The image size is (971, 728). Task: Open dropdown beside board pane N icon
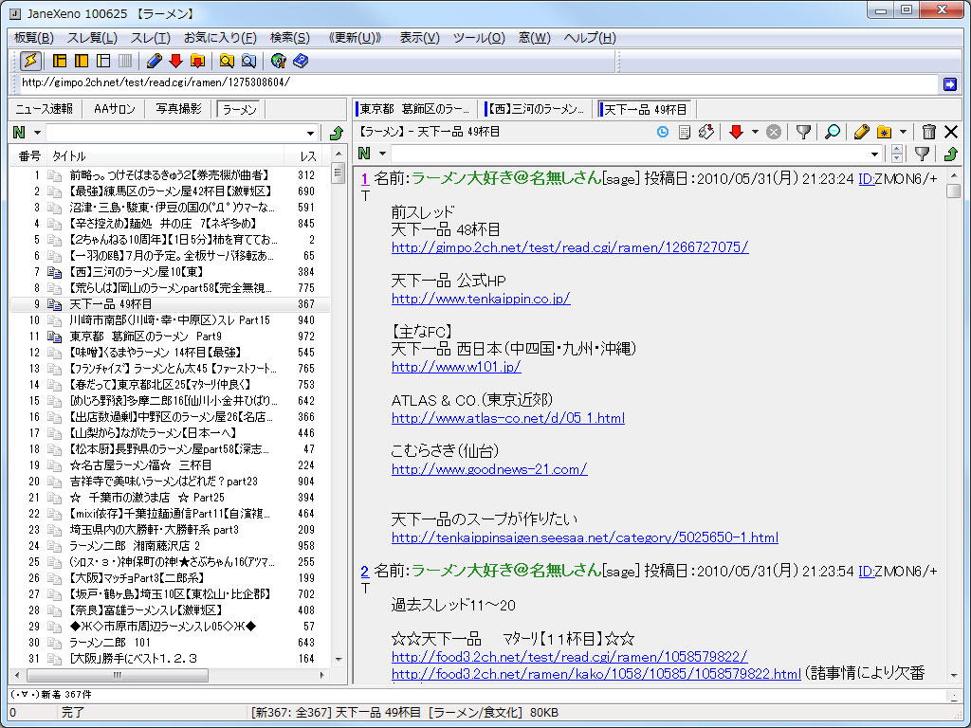[37, 133]
